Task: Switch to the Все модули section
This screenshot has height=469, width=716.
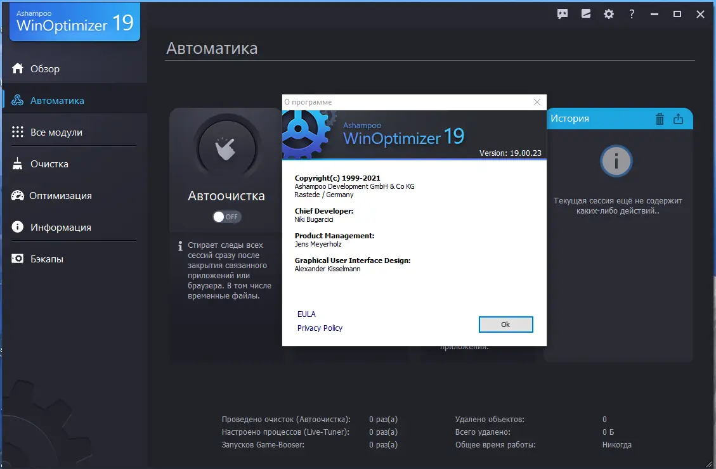Action: pos(17,132)
